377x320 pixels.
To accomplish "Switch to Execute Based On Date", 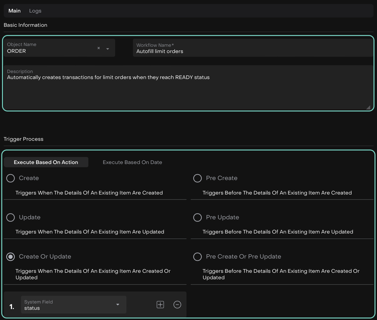I will point(132,162).
